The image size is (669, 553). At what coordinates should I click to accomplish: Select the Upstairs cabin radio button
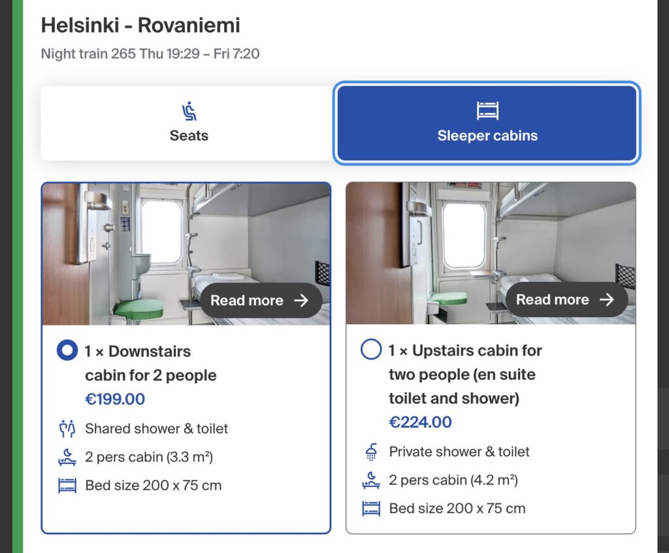(x=371, y=350)
